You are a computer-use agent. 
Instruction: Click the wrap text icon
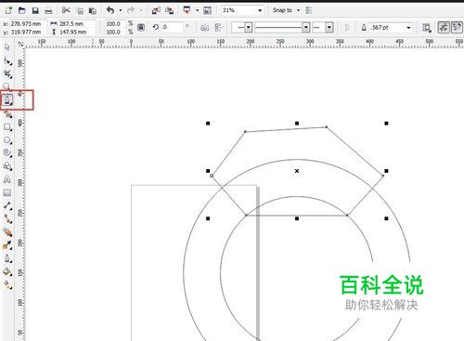[427, 28]
